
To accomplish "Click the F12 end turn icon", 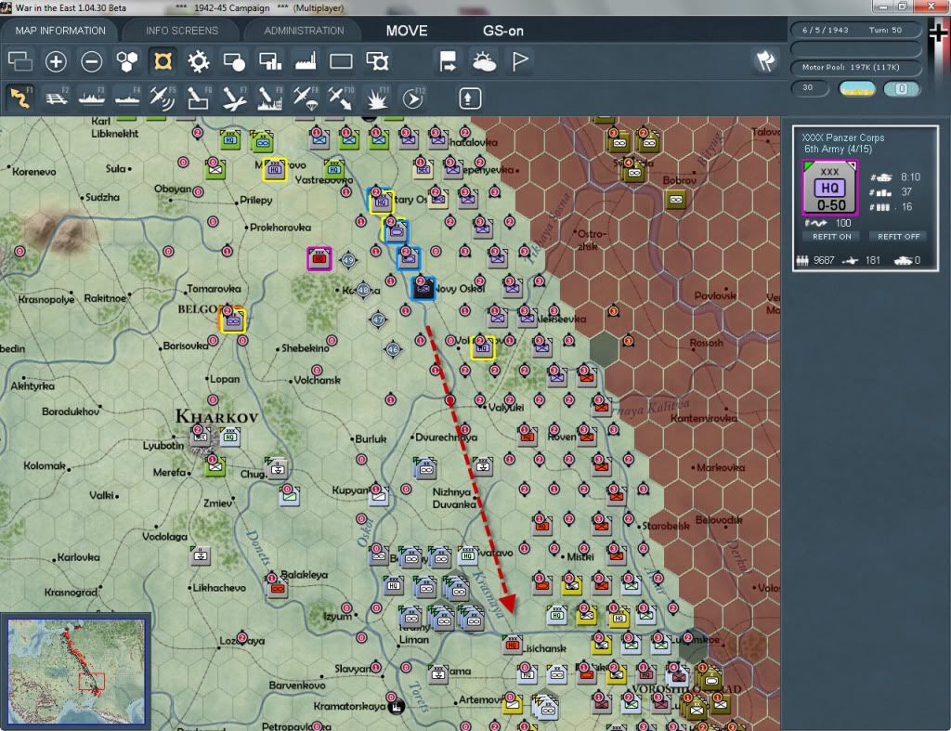I will pos(413,98).
